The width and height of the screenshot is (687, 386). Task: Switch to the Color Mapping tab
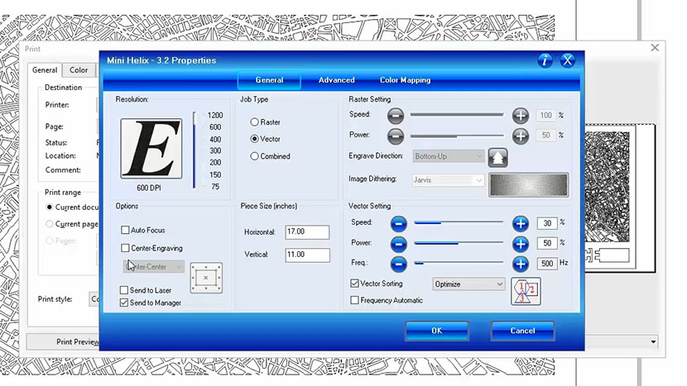tap(405, 80)
